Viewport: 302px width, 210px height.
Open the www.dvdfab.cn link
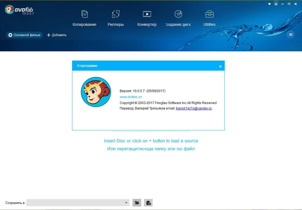pos(131,97)
